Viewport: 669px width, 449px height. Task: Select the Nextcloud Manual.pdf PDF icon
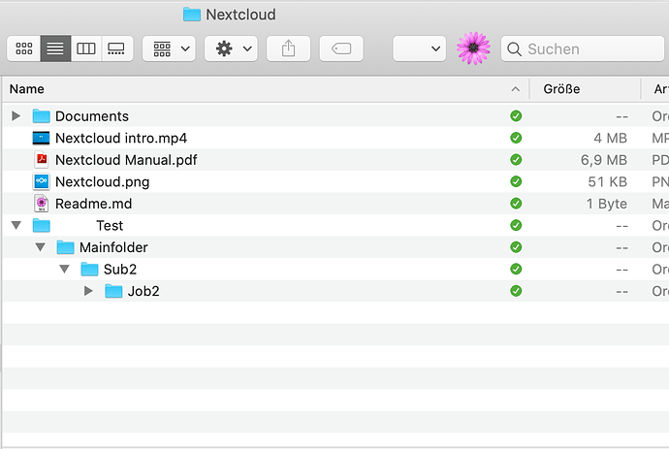pyautogui.click(x=42, y=160)
